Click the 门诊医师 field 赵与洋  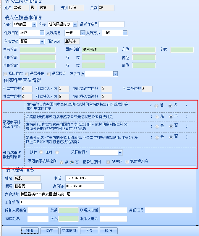(x=72, y=41)
